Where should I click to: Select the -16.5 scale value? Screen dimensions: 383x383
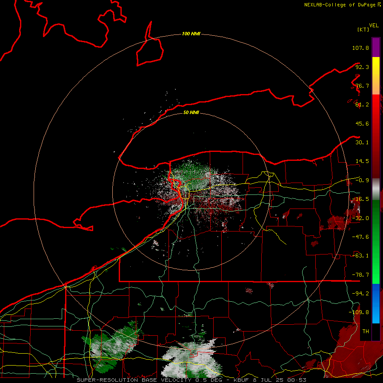point(360,199)
